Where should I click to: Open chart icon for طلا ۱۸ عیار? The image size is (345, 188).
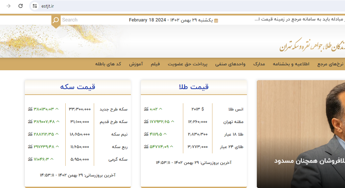[146, 134]
